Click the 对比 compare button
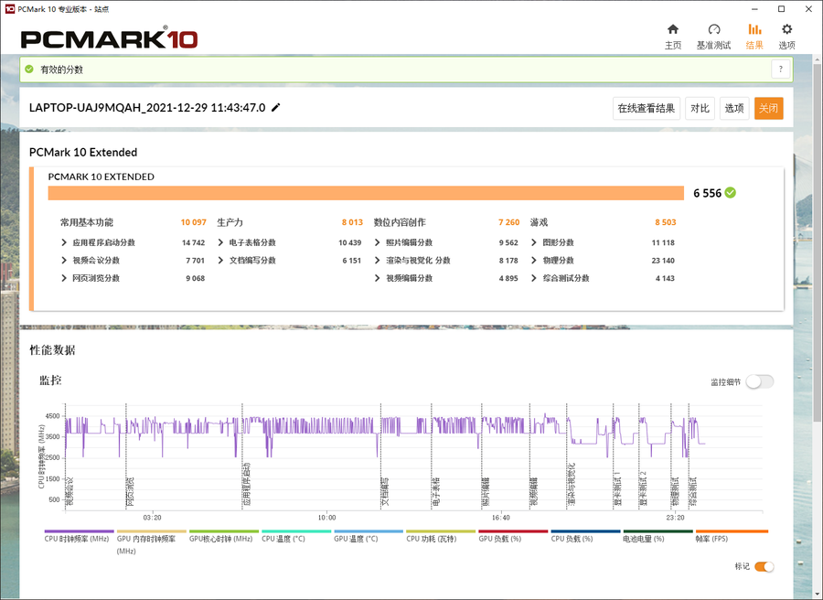Screen dimensions: 823x600 coord(700,108)
